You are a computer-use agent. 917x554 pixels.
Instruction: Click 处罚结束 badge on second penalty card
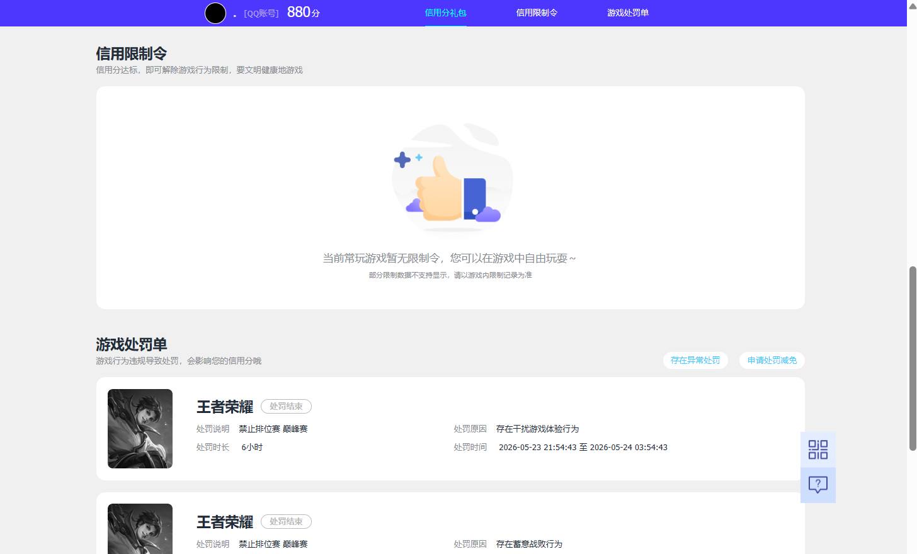click(286, 522)
